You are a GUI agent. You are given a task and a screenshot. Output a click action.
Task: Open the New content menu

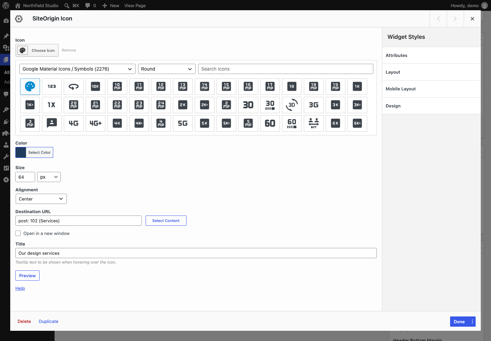pos(111,5)
